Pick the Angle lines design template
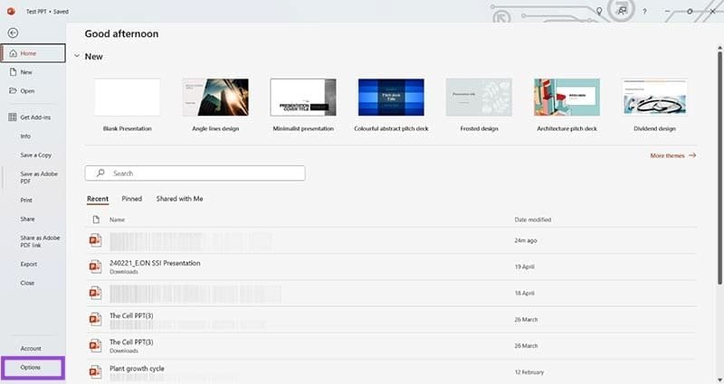 (215, 105)
